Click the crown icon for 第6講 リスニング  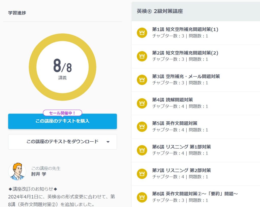[142, 150]
